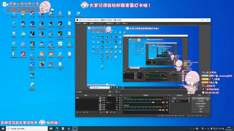Open the GeForce Experience desktop shortcut

click(x=60, y=35)
